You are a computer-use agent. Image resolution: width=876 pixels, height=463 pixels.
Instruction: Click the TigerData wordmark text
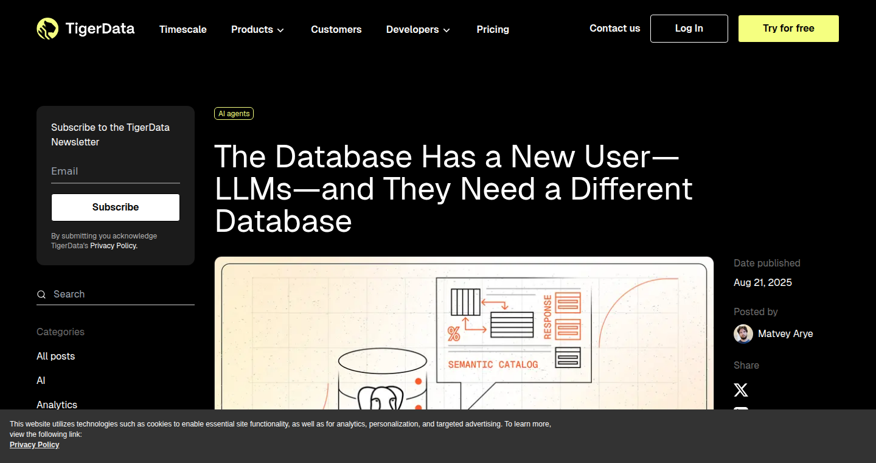pyautogui.click(x=100, y=29)
